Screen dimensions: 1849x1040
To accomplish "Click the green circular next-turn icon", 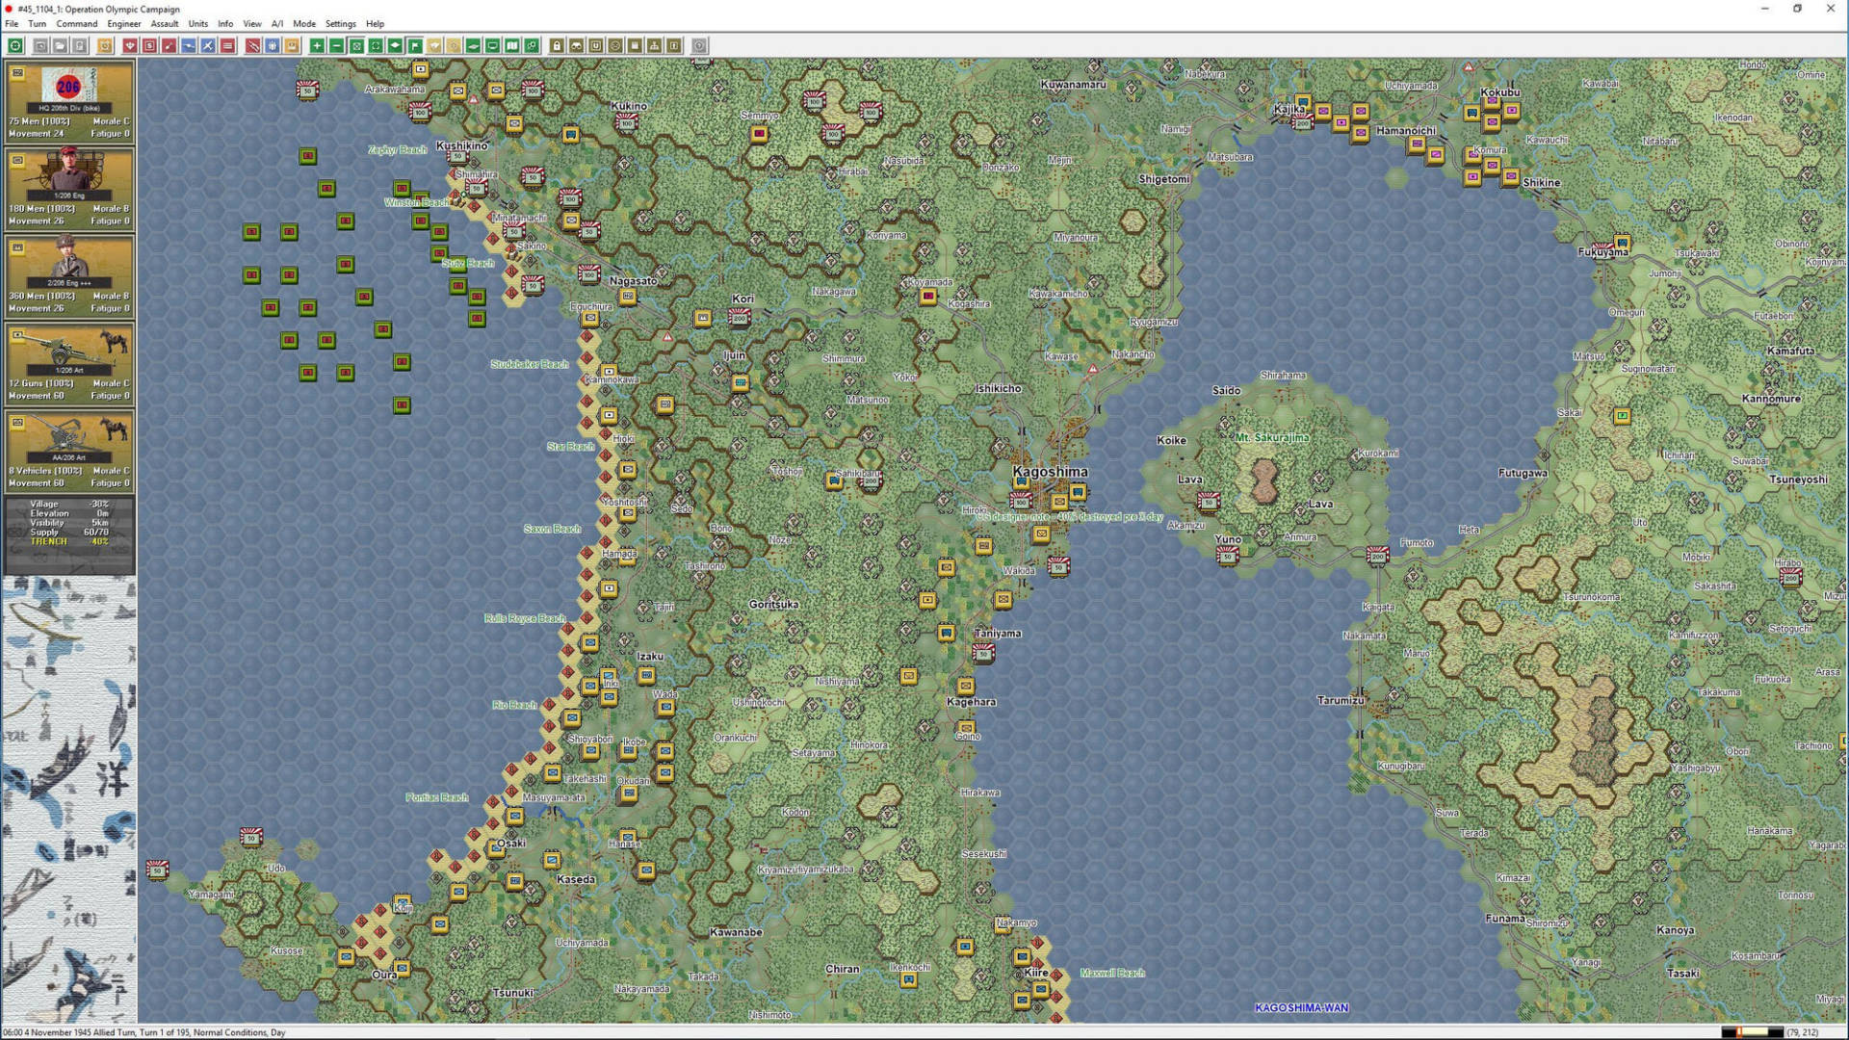I will click(15, 45).
